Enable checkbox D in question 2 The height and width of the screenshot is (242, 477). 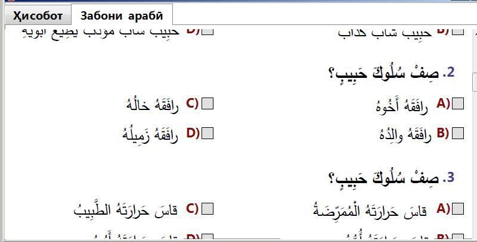click(207, 133)
